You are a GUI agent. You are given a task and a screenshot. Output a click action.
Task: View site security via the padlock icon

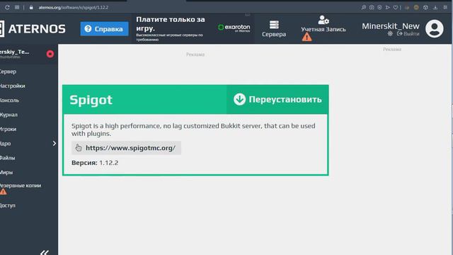[31, 8]
